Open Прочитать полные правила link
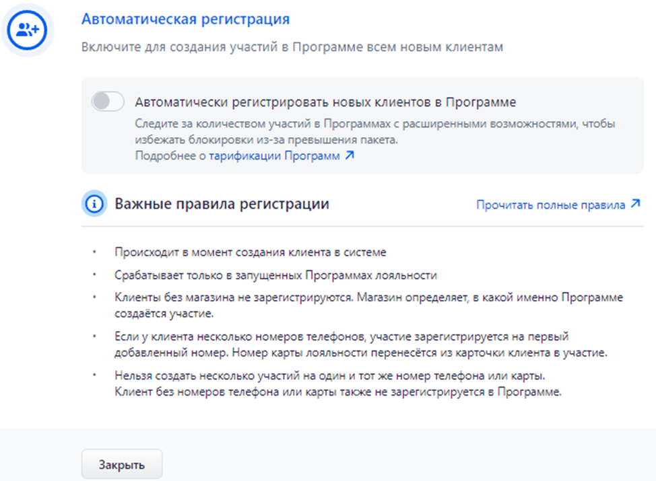Viewport: 656px width, 481px height. click(550, 205)
